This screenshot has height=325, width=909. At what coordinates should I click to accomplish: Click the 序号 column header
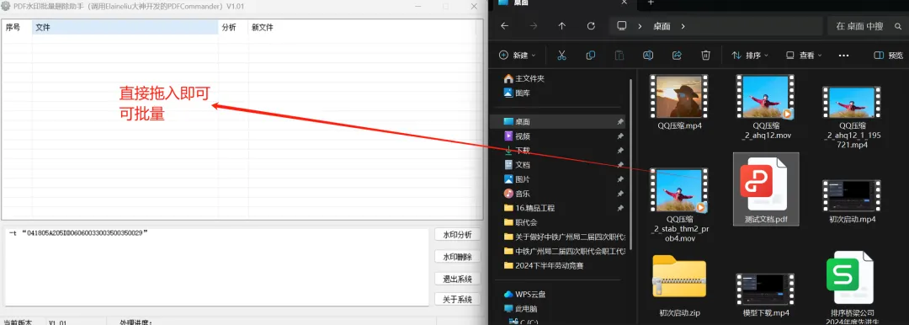click(17, 27)
